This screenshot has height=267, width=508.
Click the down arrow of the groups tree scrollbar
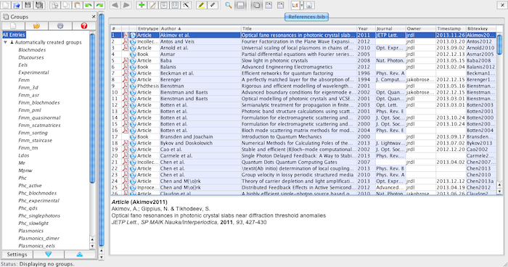(x=92, y=246)
